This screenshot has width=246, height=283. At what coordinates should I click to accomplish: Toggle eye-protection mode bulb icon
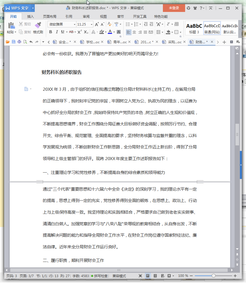coord(169,276)
